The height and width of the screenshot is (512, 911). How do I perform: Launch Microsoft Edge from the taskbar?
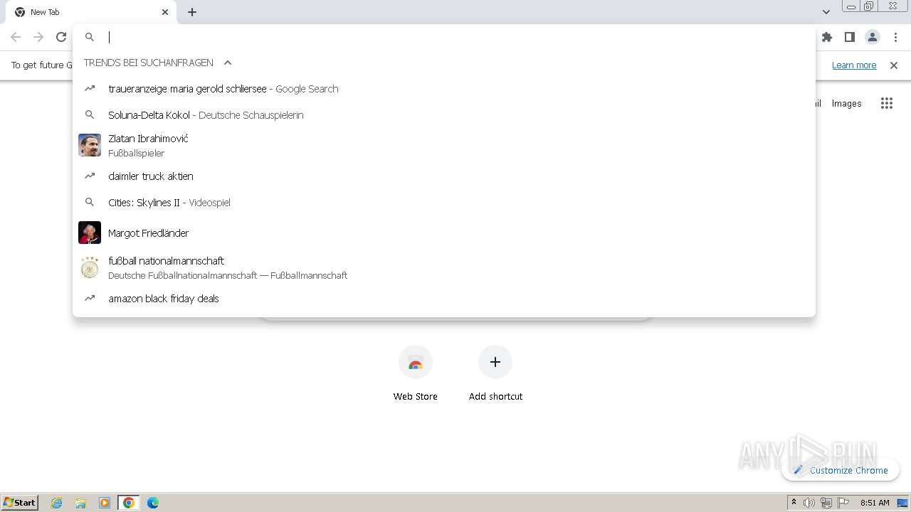click(x=153, y=503)
